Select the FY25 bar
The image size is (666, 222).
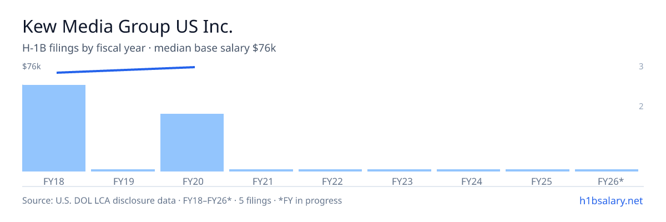(537, 170)
